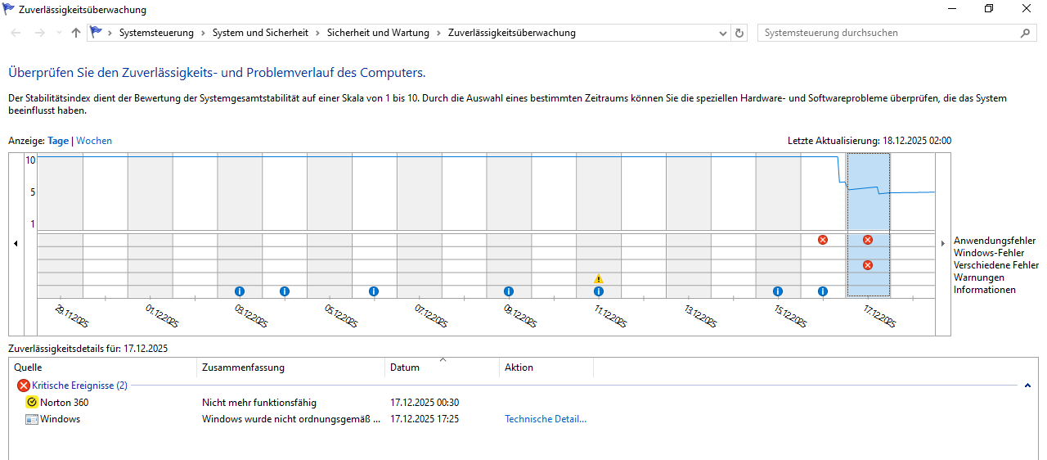The height and width of the screenshot is (460, 1047).
Task: Sort the details by the Zusammenfassung column
Action: coord(291,368)
